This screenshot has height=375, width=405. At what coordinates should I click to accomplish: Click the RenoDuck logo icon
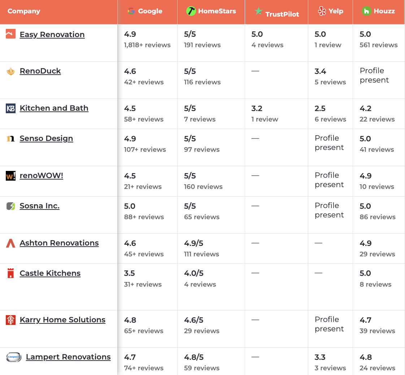(x=10, y=71)
